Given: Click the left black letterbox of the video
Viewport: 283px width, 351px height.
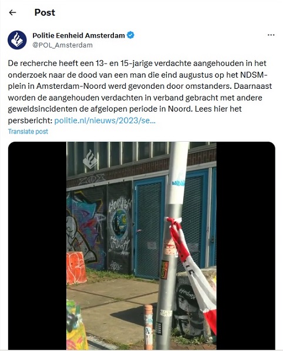Looking at the screenshot, I should [38, 246].
